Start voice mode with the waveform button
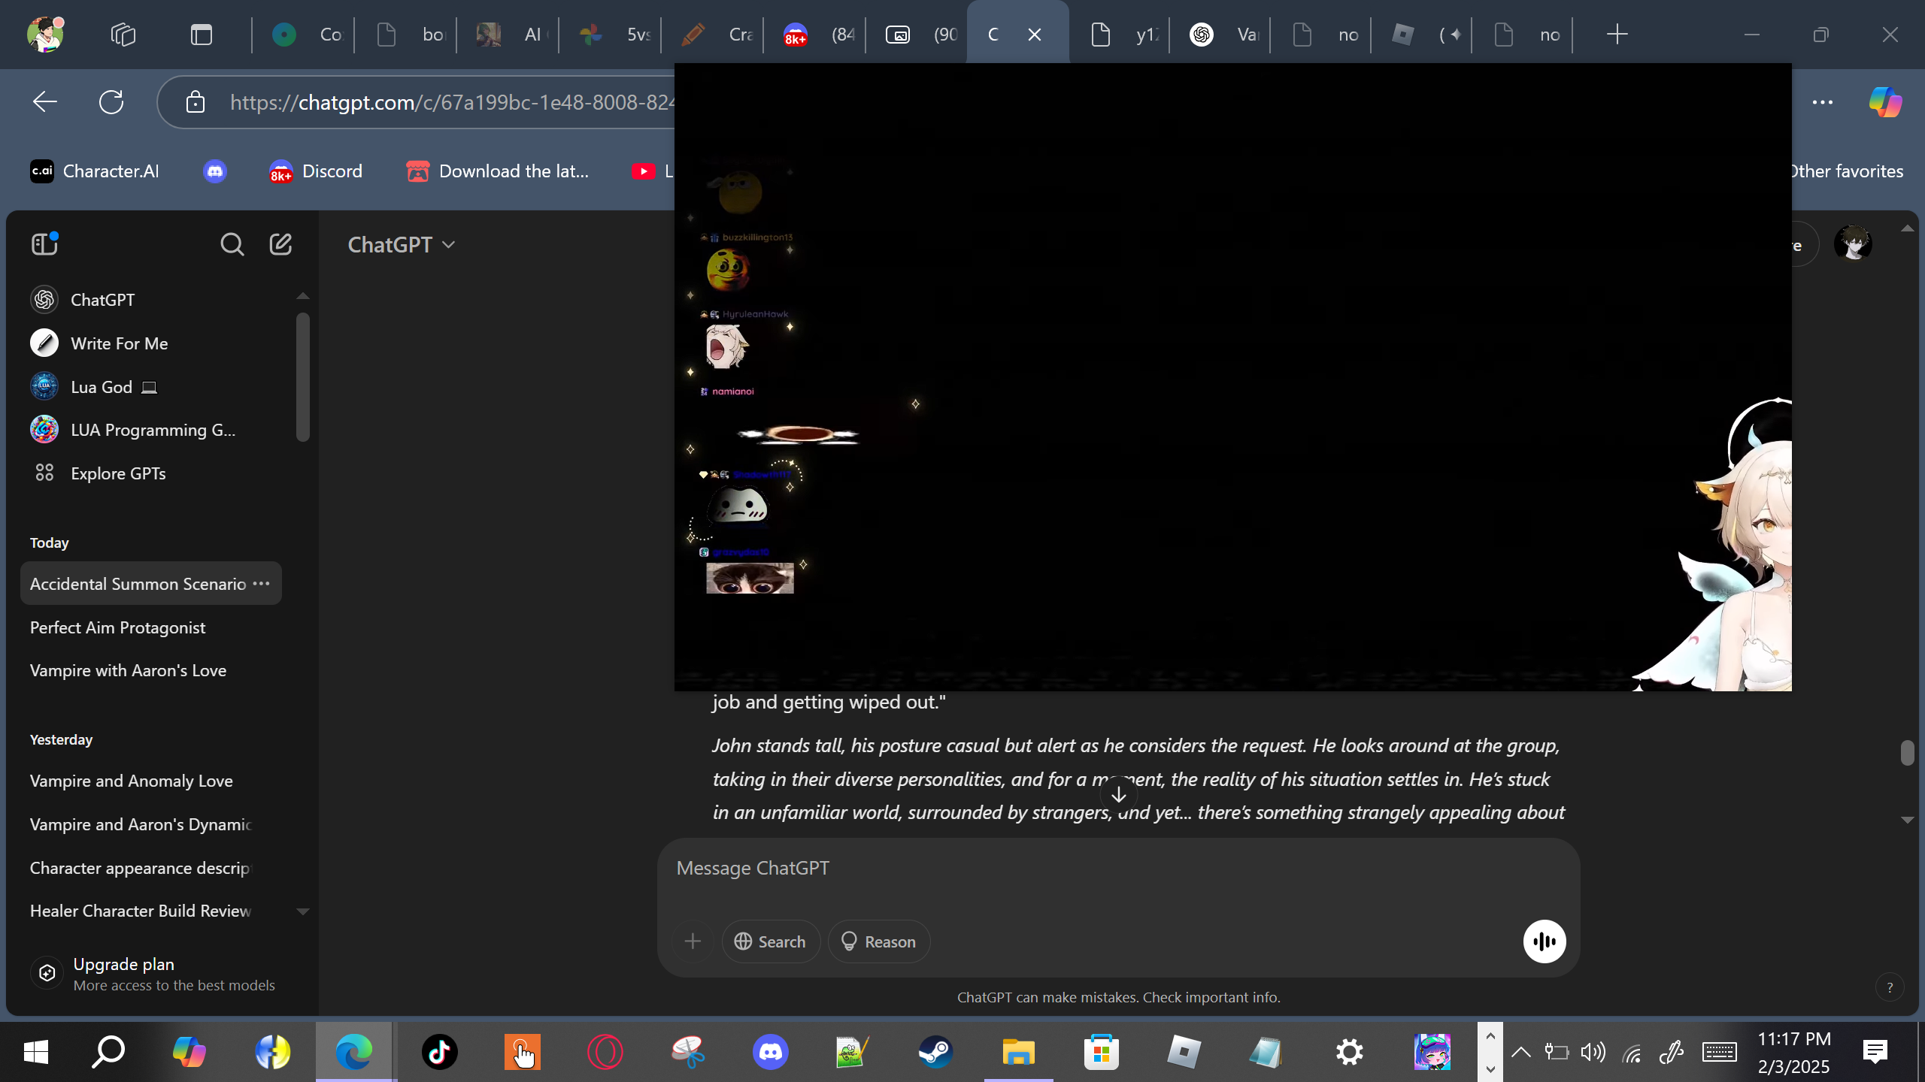 click(x=1545, y=941)
